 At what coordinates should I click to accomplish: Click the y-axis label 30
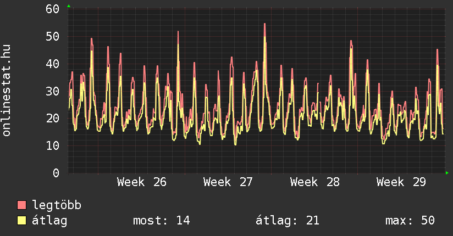tap(53, 91)
